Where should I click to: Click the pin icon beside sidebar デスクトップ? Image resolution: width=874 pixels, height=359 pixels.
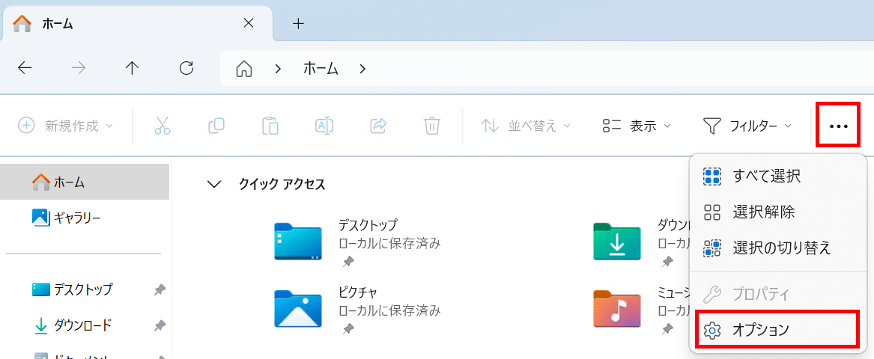coord(160,289)
